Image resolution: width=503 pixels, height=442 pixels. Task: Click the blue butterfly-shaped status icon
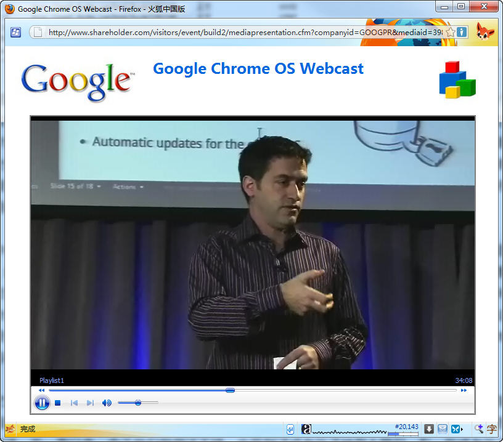(x=455, y=429)
